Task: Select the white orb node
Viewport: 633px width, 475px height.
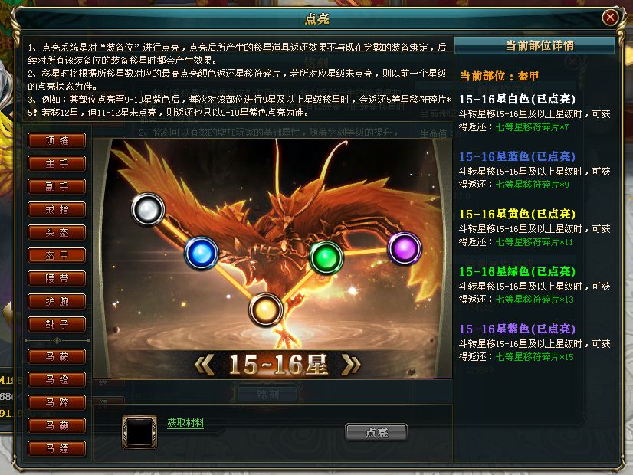Action: [x=148, y=209]
